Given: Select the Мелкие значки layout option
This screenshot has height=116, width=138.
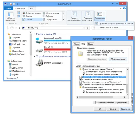Looking at the screenshot, I should click(51, 13).
